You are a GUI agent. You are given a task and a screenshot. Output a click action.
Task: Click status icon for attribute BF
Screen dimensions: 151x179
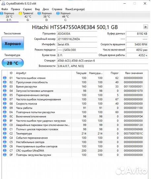[5, 121]
